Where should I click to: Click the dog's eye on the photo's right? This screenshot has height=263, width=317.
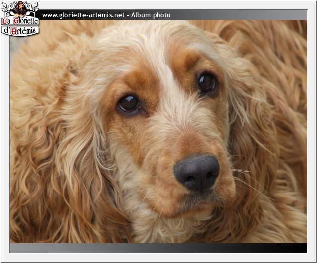[207, 82]
